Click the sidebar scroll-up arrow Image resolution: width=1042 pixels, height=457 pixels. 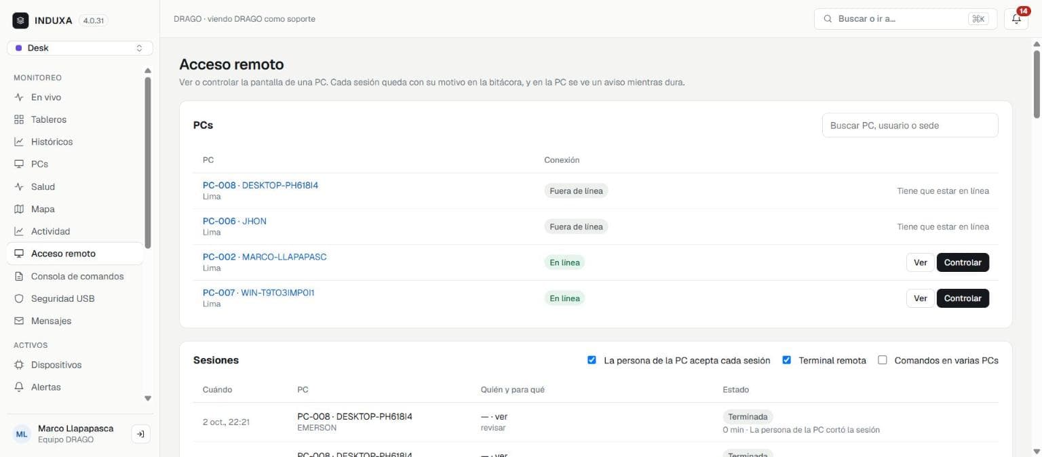[148, 71]
